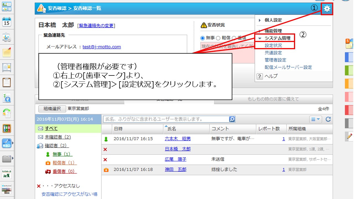The width and height of the screenshot is (354, 199).
Task: Open the yellow sticky note sidebar icon
Action: [7, 52]
